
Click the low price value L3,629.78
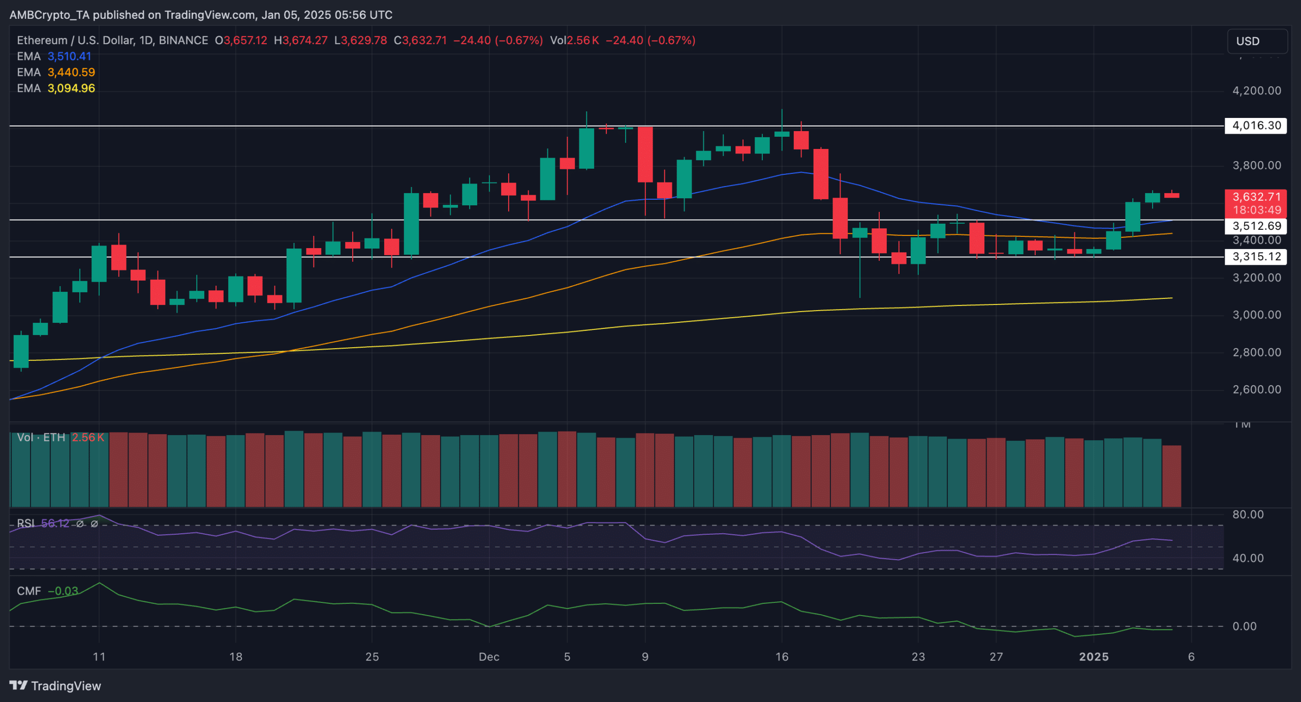(x=360, y=40)
